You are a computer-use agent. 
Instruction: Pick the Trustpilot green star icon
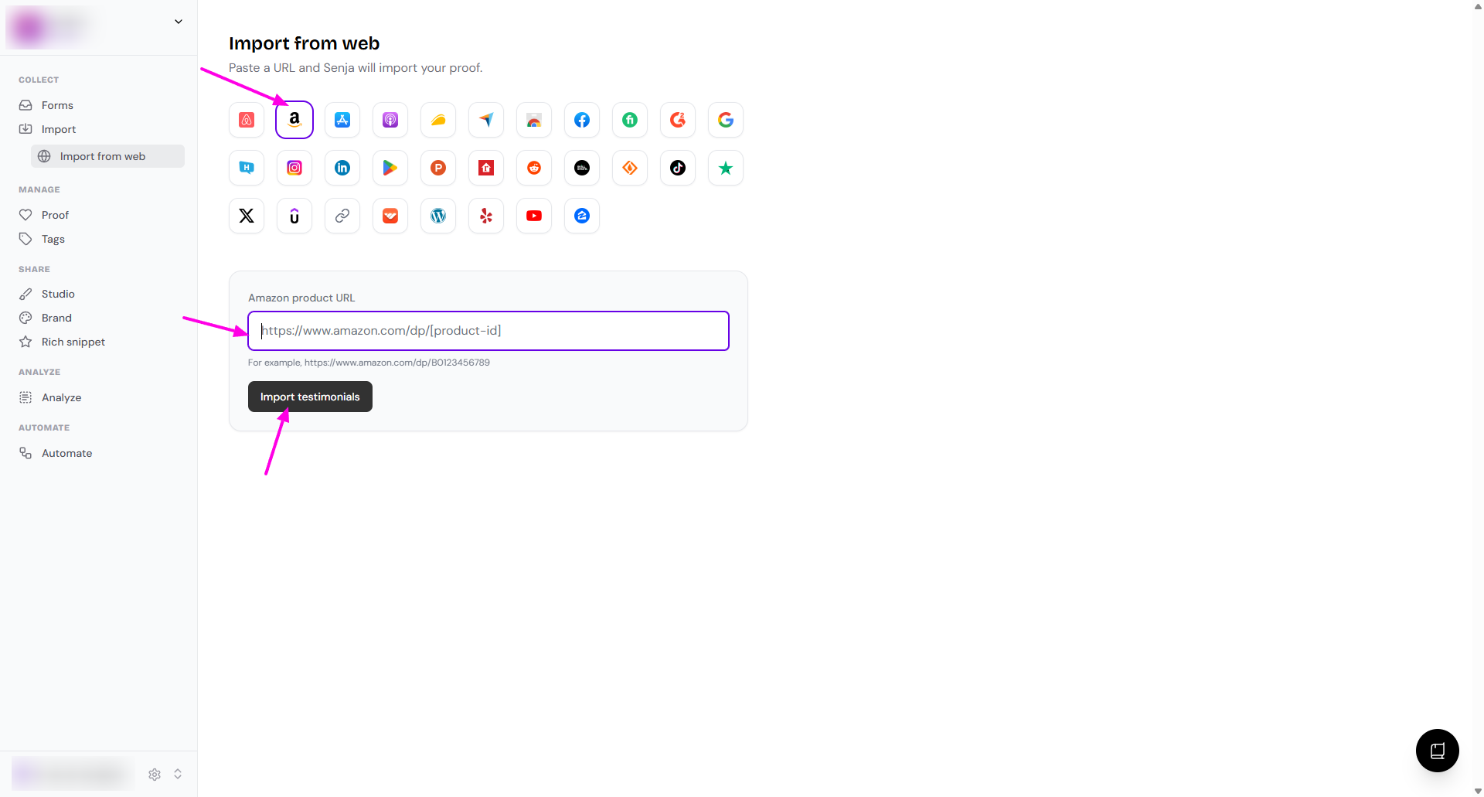click(725, 168)
